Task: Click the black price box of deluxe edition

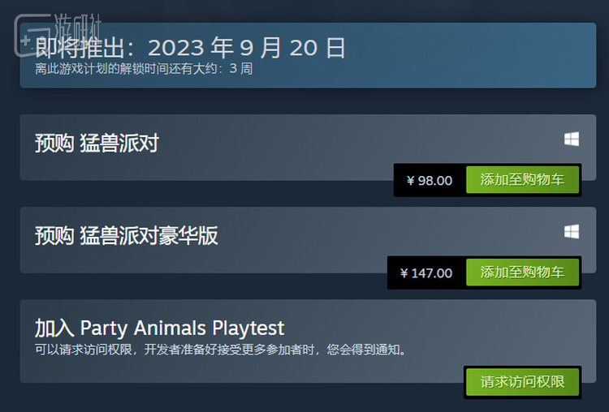Action: (x=427, y=273)
